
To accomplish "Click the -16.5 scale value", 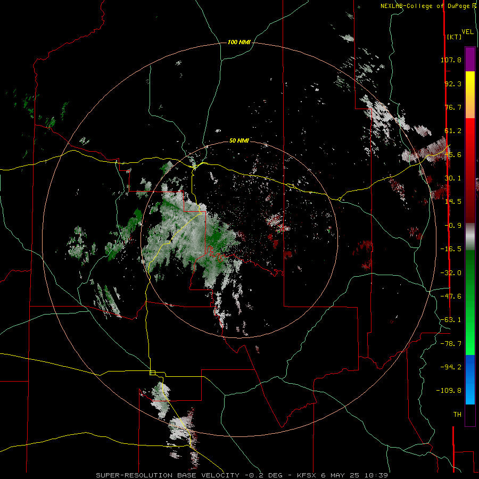I will click(451, 249).
